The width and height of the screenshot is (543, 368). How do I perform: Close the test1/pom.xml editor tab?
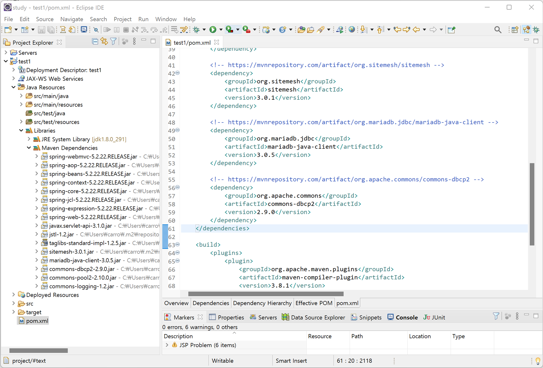click(x=217, y=42)
